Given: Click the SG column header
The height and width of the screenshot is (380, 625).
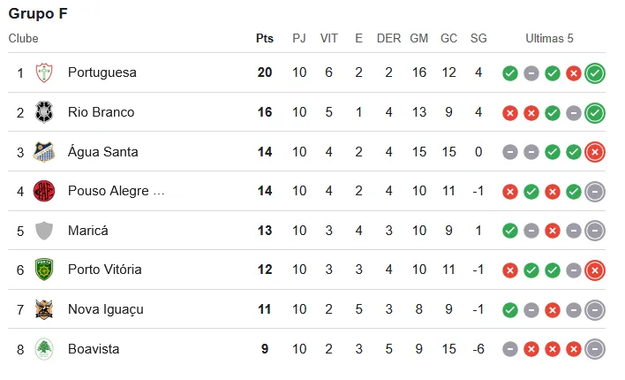Looking at the screenshot, I should 478,38.
